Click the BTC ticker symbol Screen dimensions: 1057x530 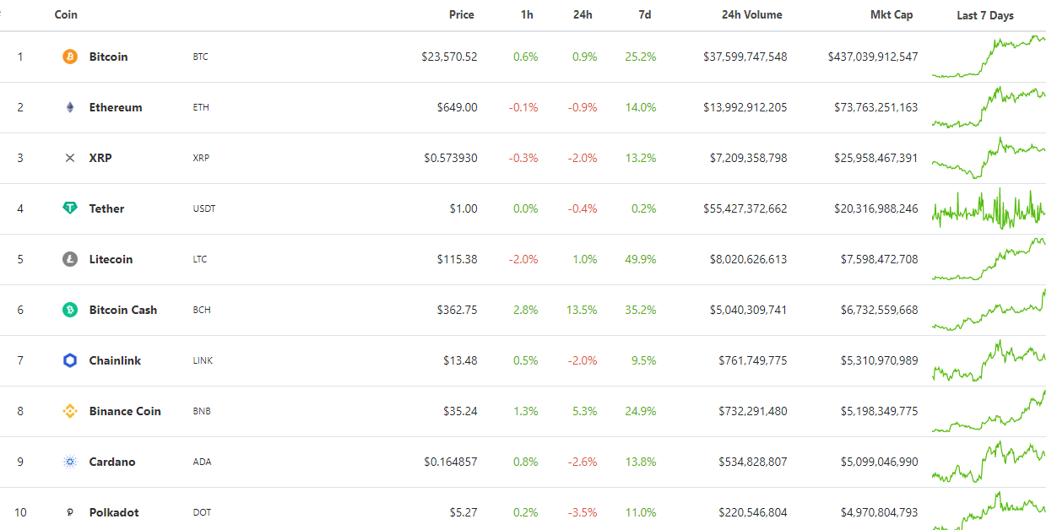200,57
